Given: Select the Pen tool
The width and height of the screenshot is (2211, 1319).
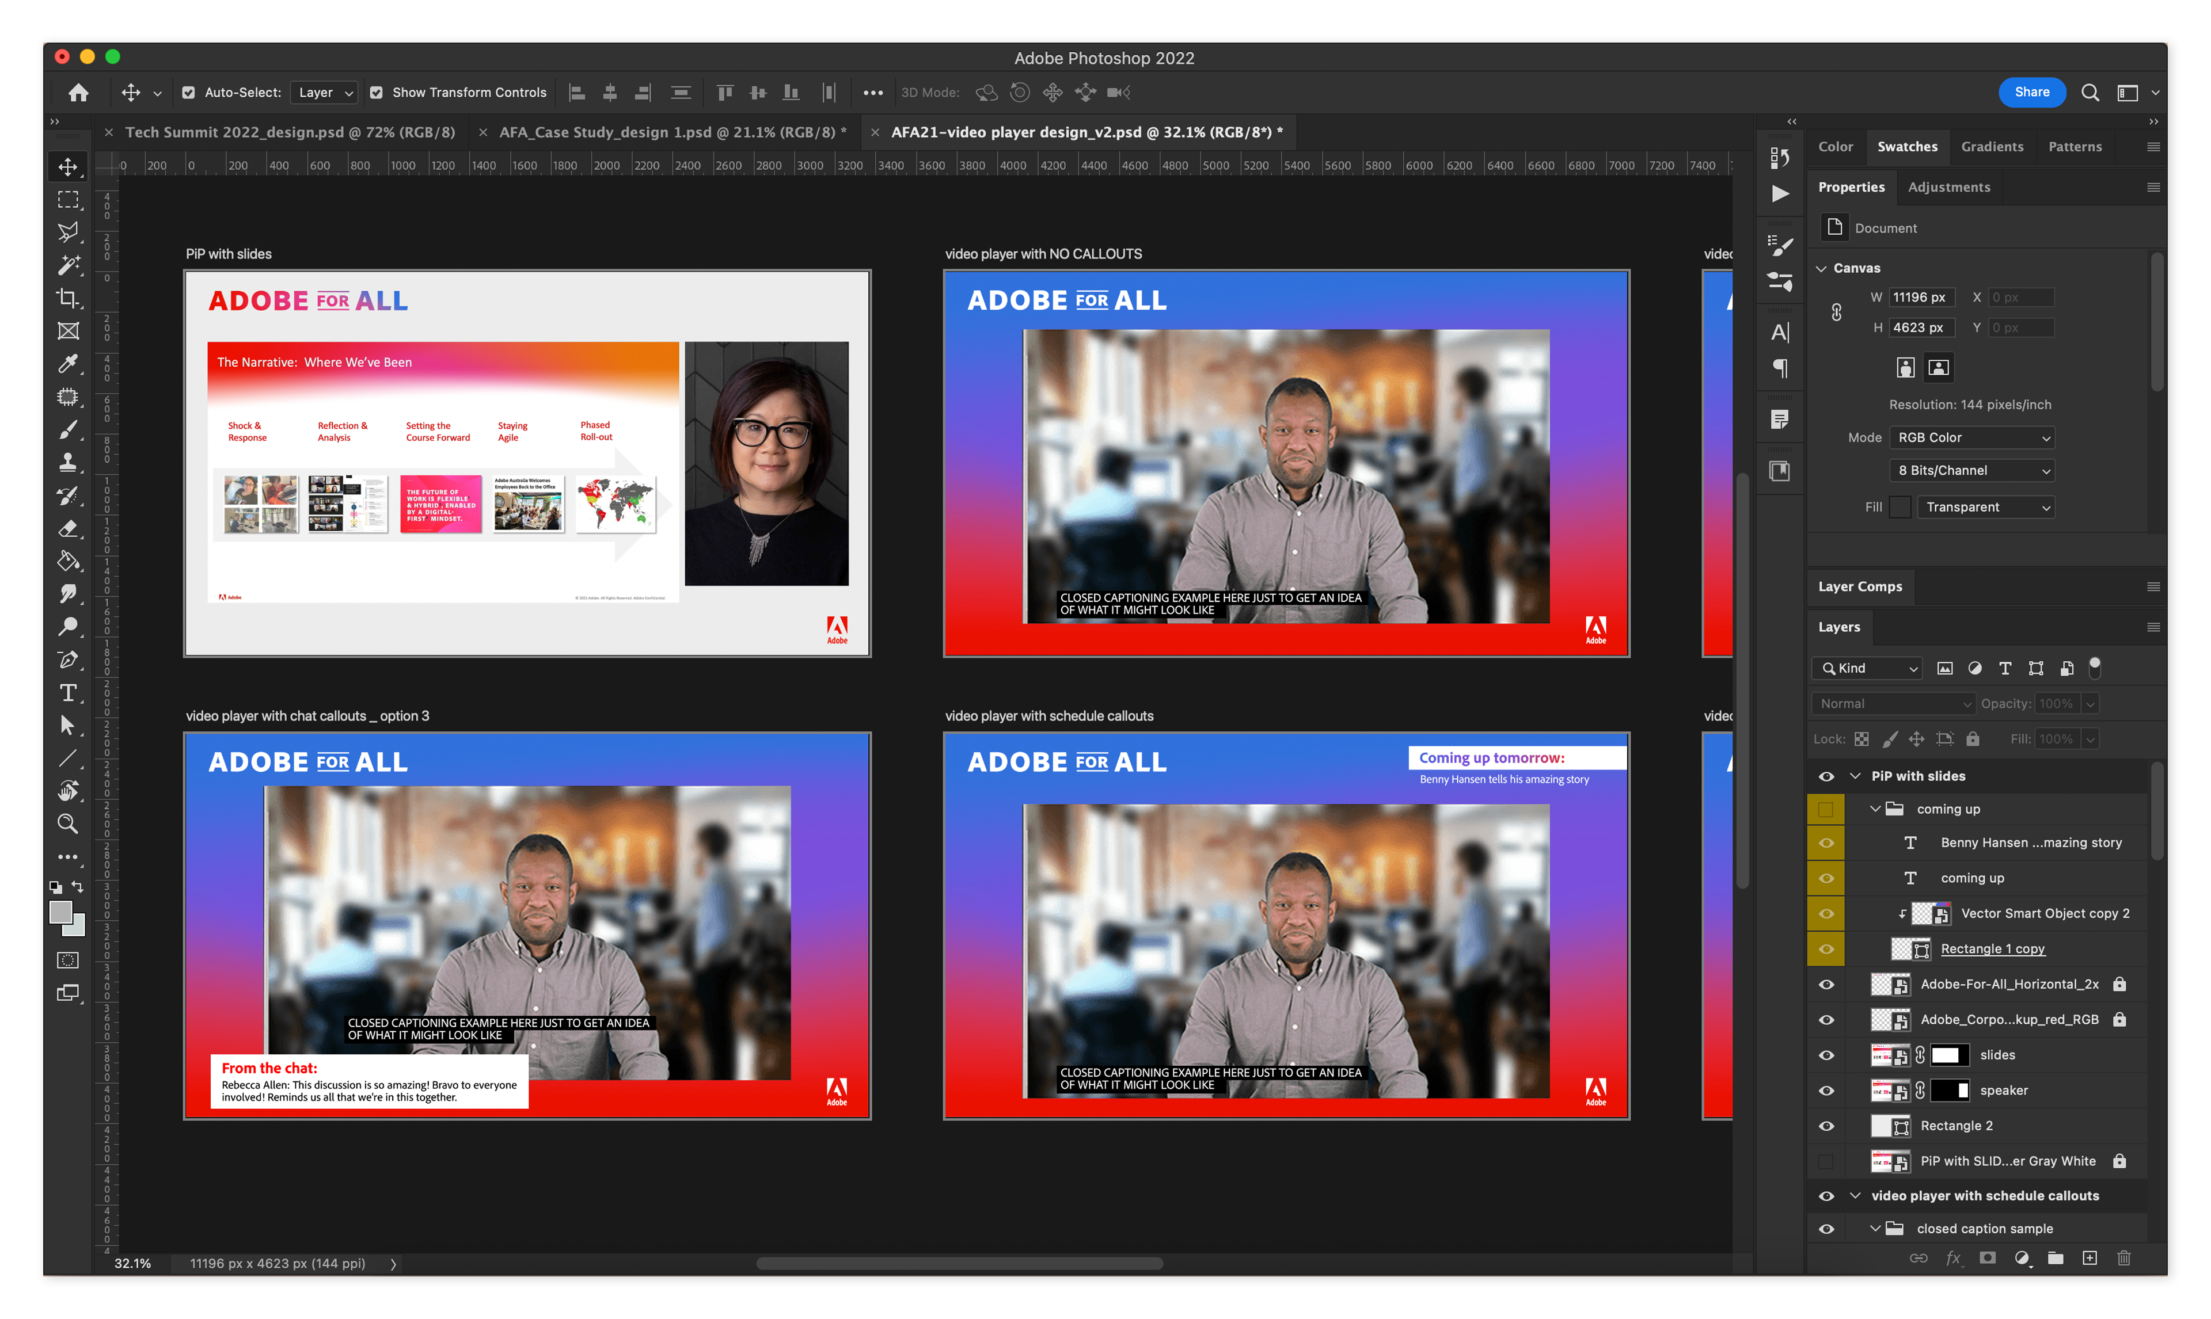Looking at the screenshot, I should [67, 659].
